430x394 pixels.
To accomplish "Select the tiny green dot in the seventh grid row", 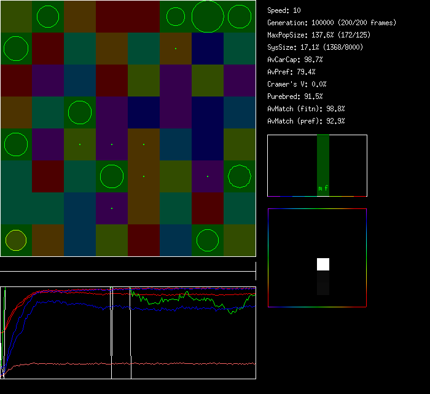I will click(112, 208).
